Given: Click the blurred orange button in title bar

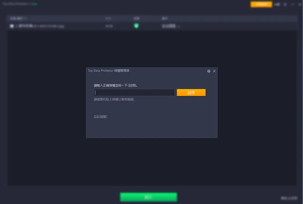Looking at the screenshot, I should tap(261, 4).
